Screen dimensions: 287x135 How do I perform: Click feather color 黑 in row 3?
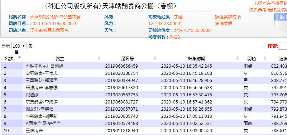click(246, 81)
